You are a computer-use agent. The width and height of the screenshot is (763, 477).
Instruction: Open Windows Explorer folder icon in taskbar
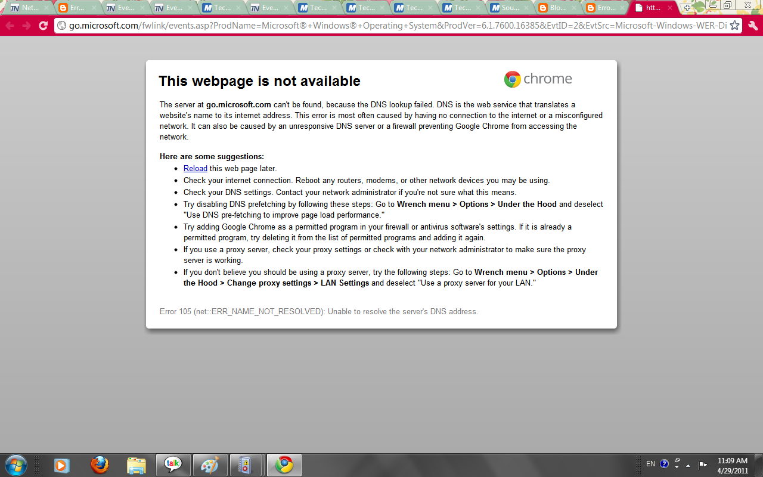(x=137, y=465)
